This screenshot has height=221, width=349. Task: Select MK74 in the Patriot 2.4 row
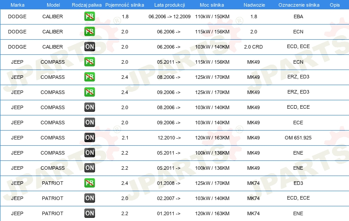253,183
